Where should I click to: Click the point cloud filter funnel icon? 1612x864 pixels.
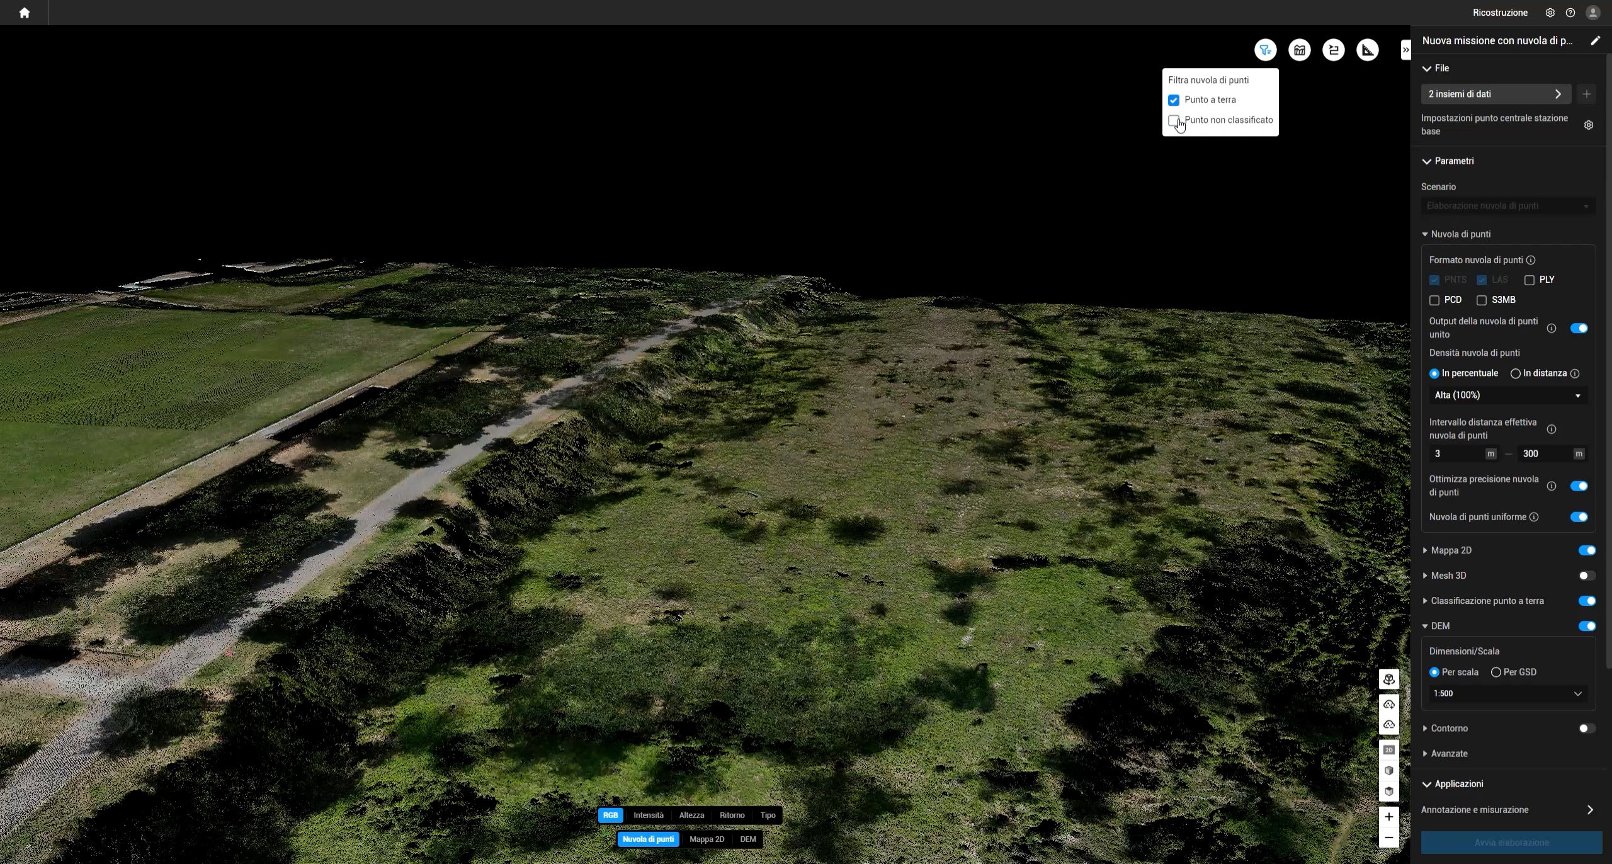(1265, 50)
